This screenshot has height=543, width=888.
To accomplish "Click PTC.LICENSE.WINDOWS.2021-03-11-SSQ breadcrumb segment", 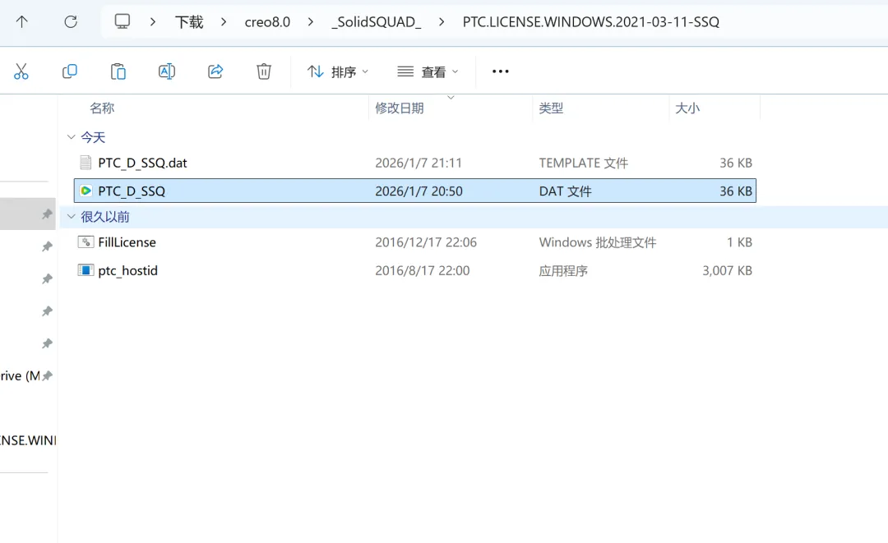I will tap(590, 22).
